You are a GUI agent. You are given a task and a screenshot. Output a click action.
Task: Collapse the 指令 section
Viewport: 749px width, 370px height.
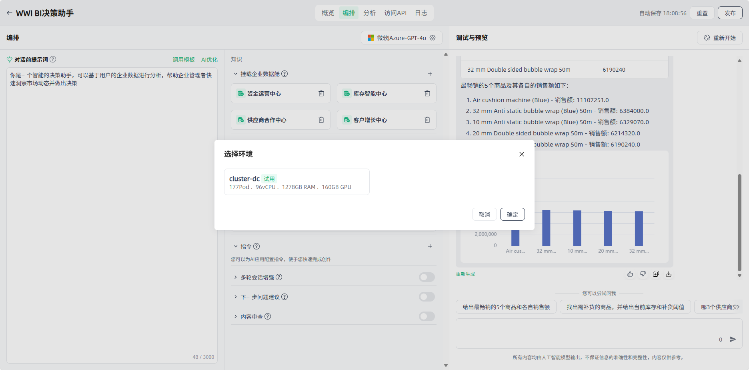pos(236,246)
